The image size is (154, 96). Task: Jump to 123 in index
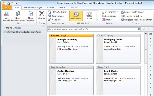pos(150,34)
